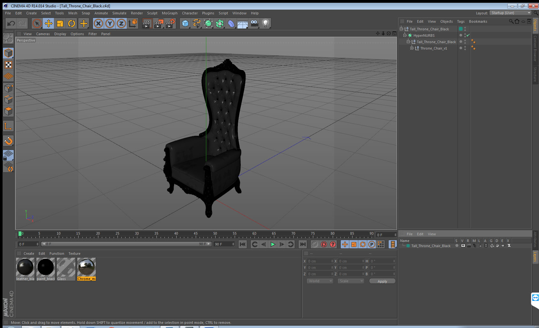
Task: Switch to Points mode
Action: (8, 88)
